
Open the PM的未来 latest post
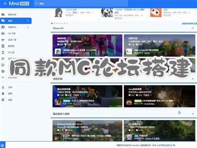coord(143,136)
